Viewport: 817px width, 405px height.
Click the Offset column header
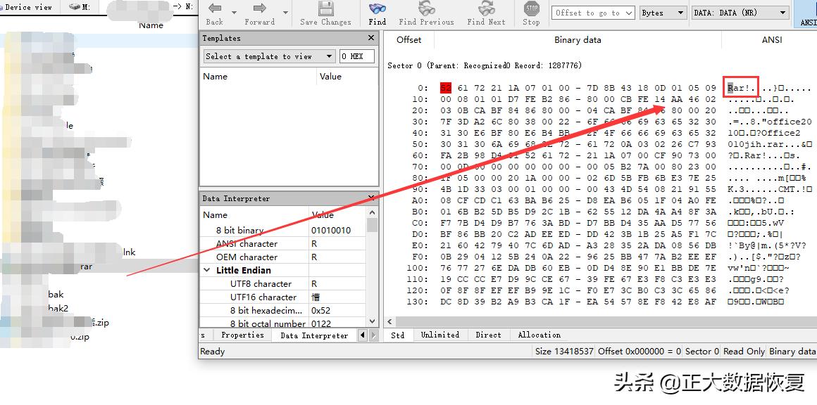click(408, 40)
